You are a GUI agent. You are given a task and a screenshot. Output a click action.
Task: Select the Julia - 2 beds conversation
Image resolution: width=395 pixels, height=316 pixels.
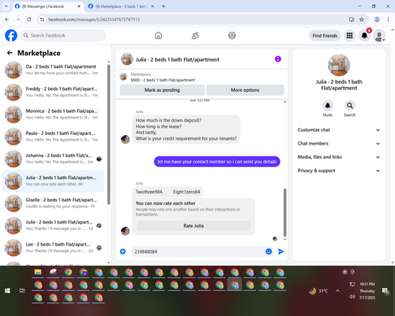pos(54,181)
